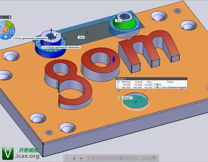Click the round button with two dark bars
This screenshot has height=162, width=208.
click(81, 158)
